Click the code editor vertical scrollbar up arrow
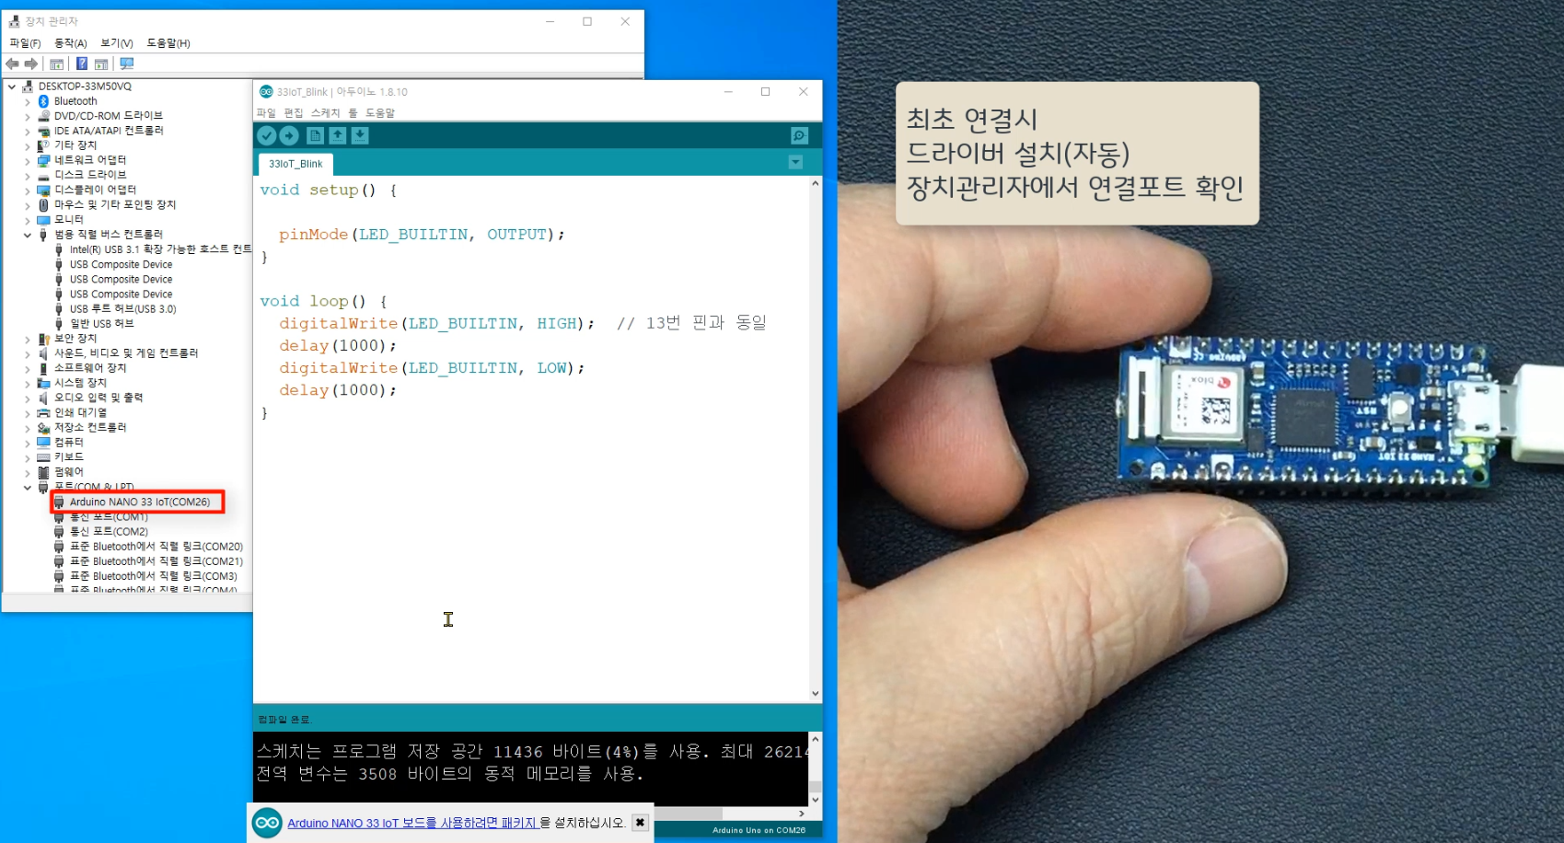Image resolution: width=1564 pixels, height=843 pixels. (x=815, y=183)
